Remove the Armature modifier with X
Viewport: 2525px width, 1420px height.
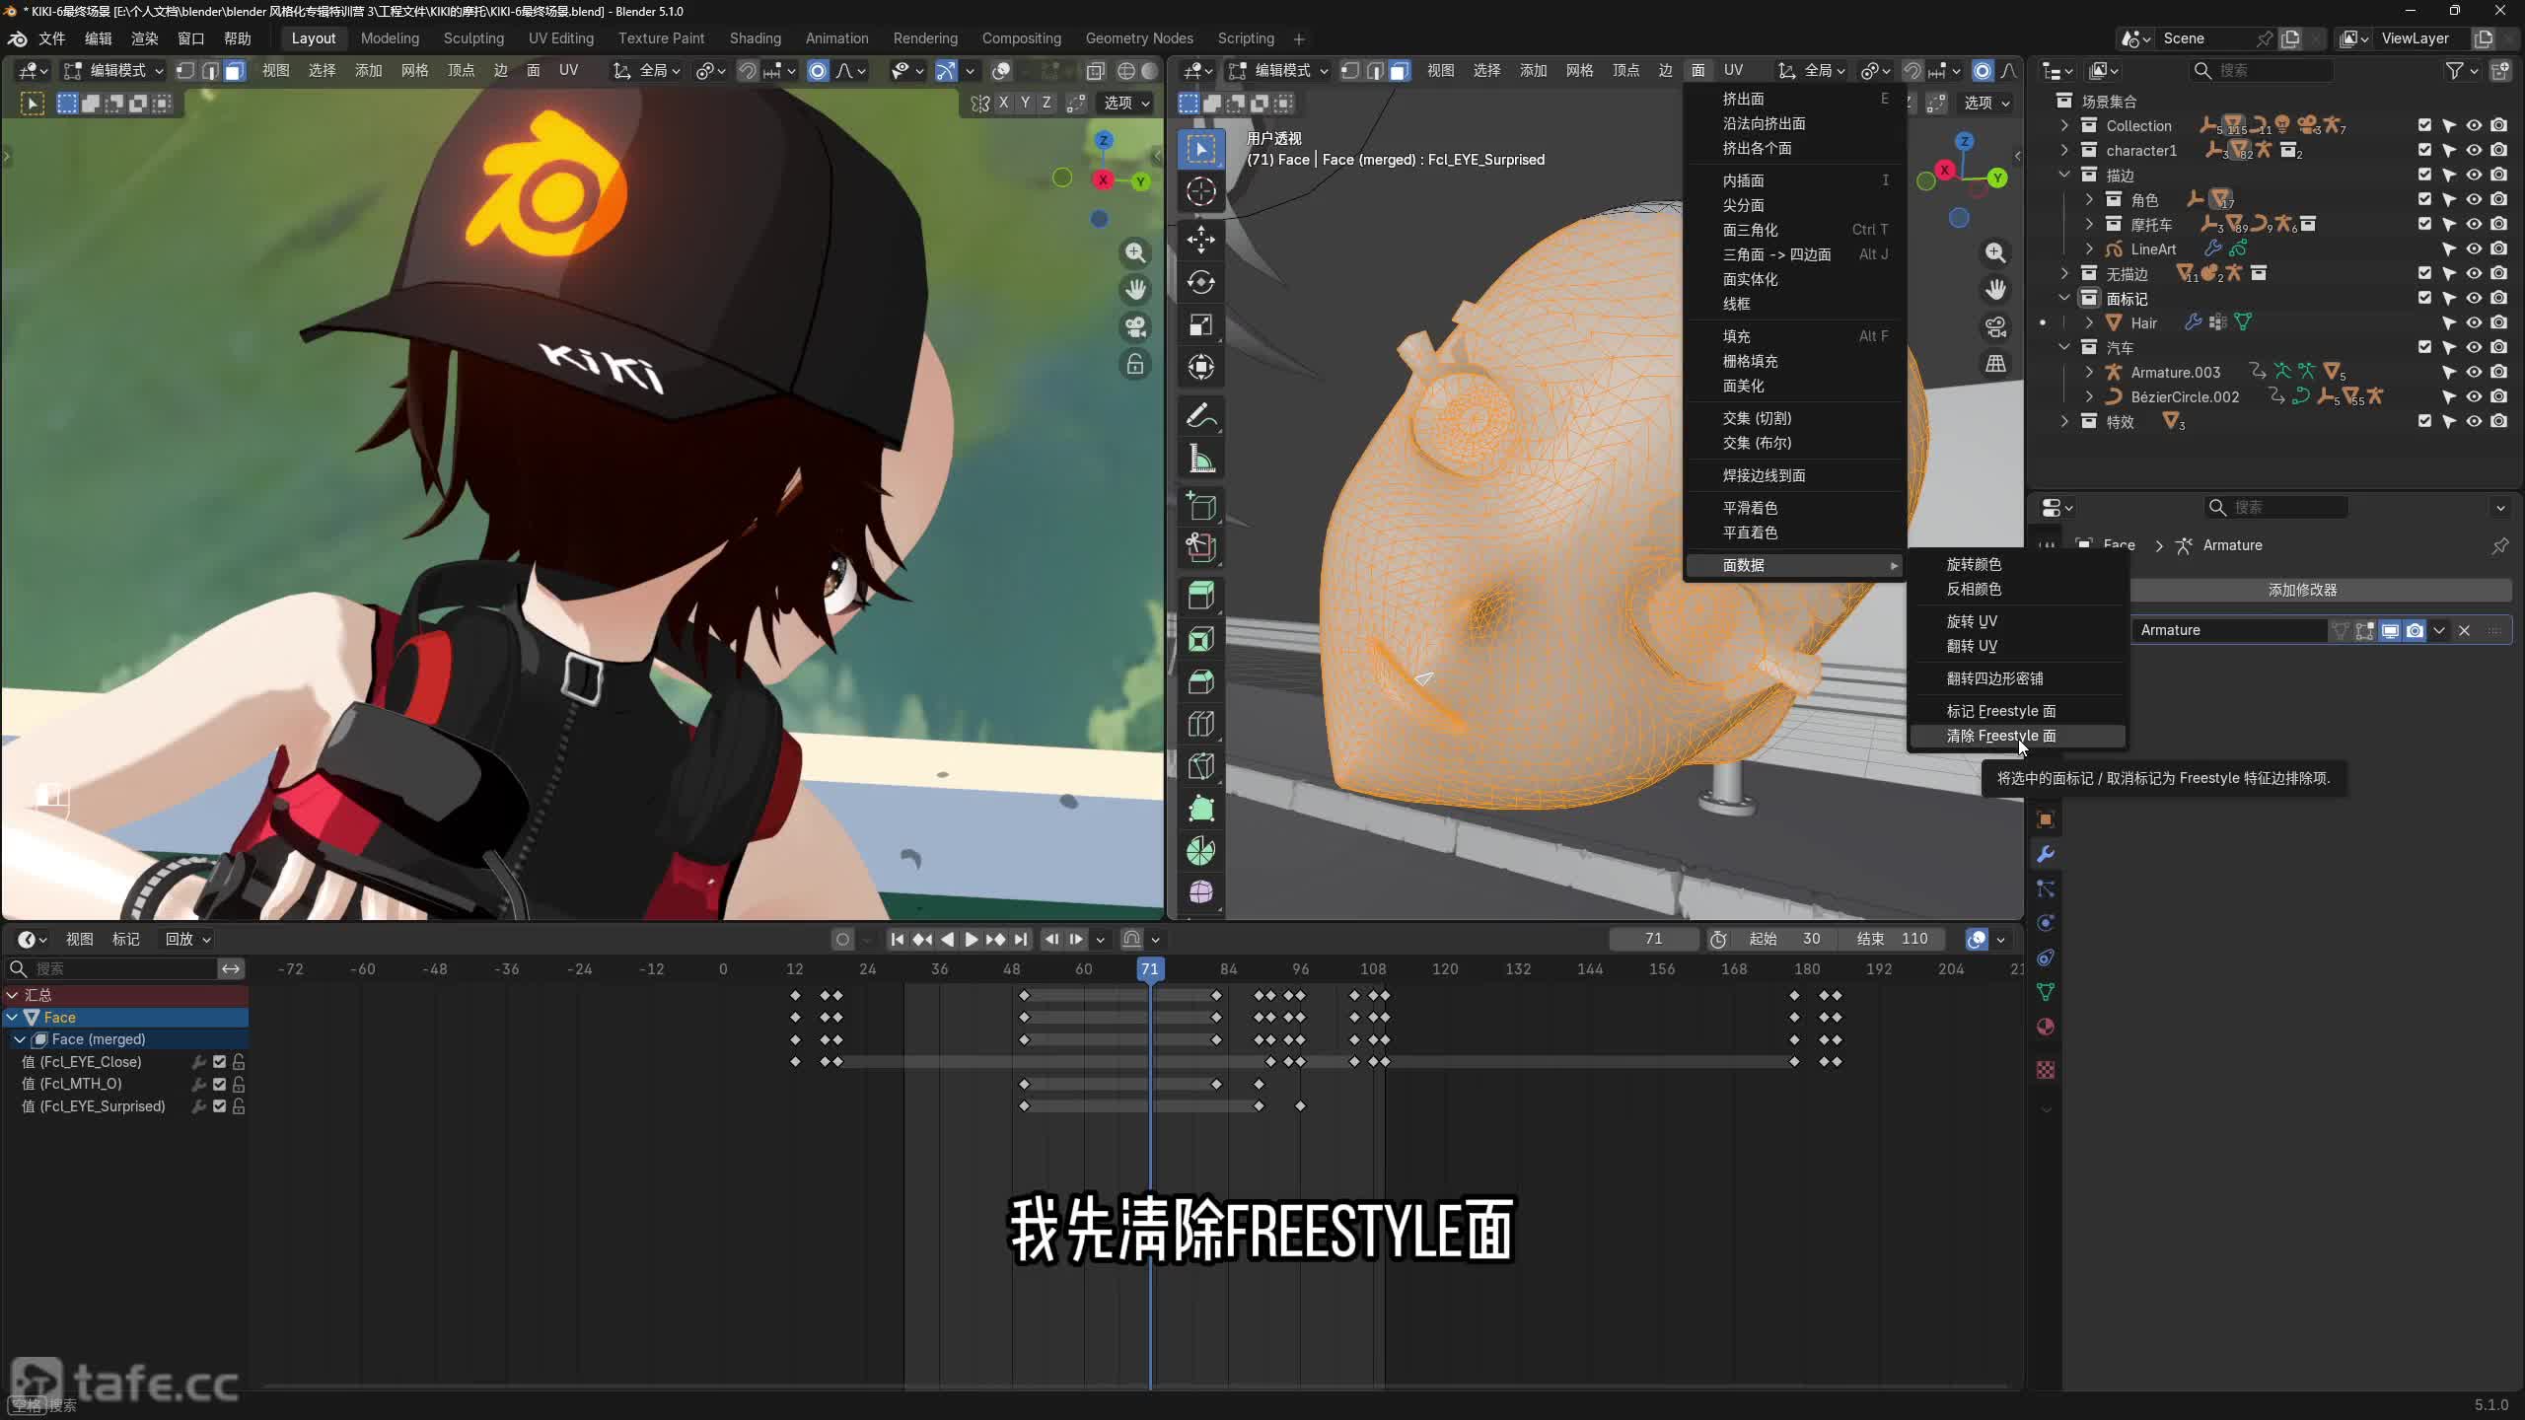coord(2464,630)
